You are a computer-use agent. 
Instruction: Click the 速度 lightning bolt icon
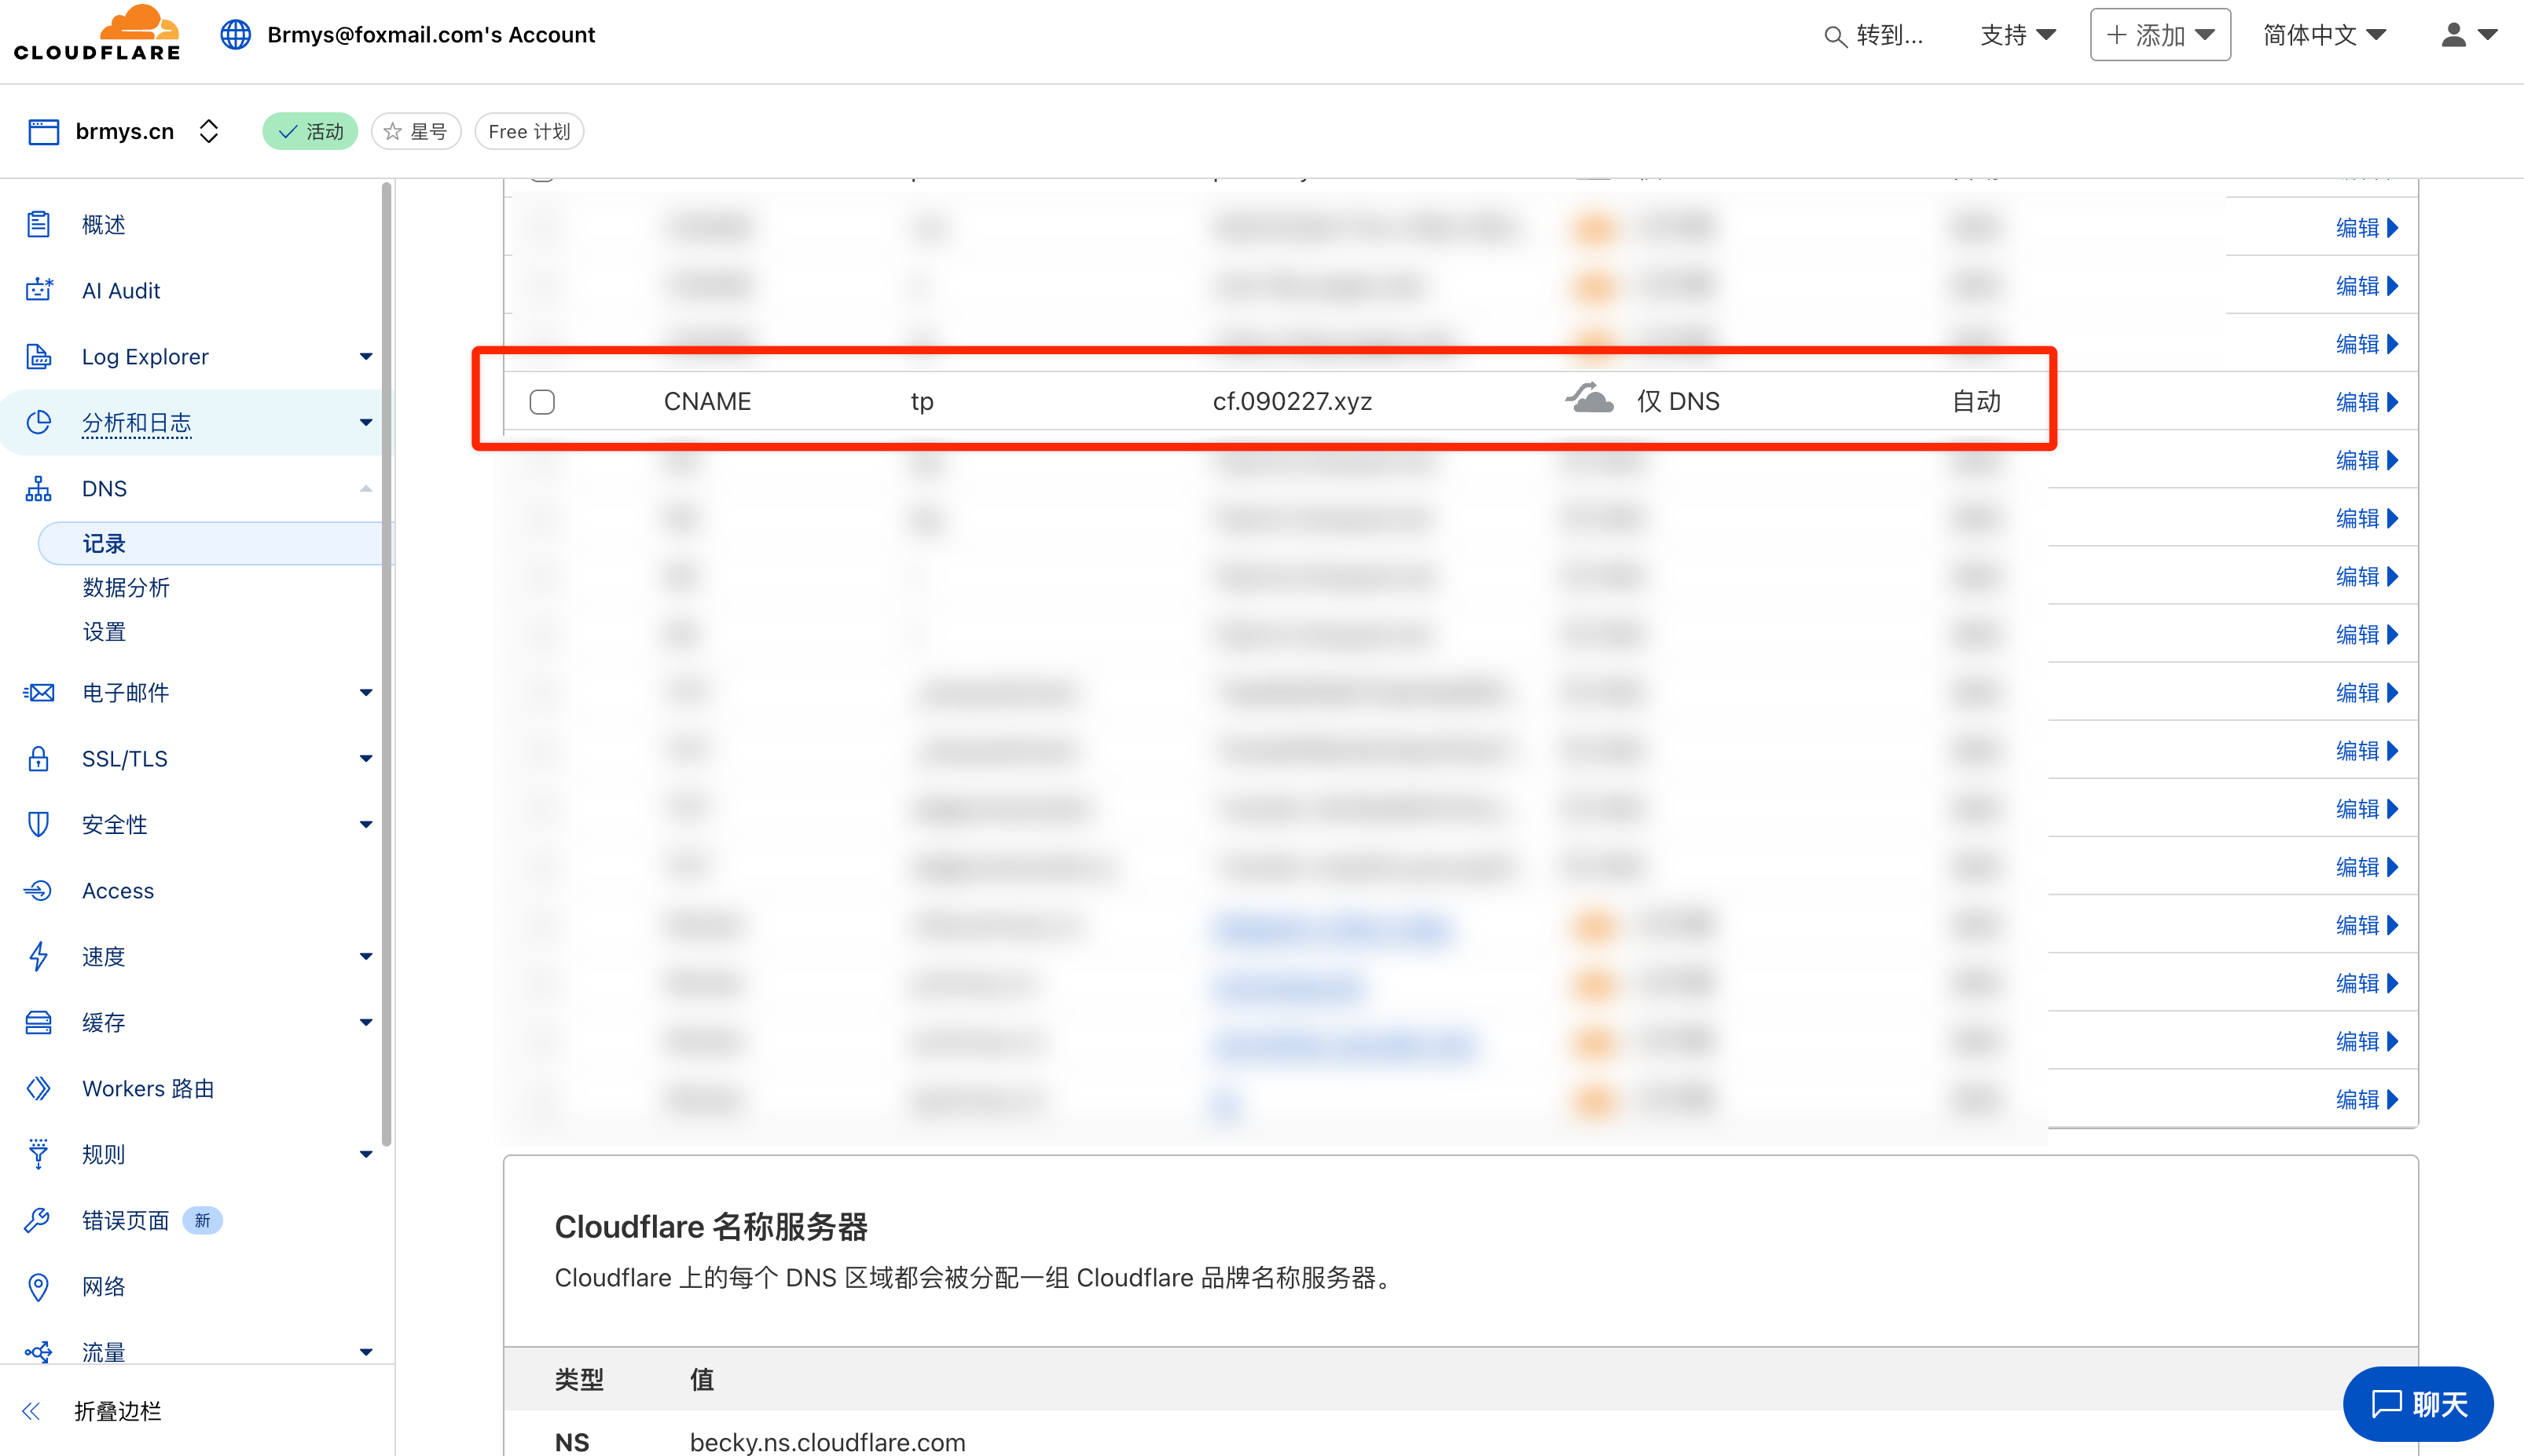pyautogui.click(x=38, y=956)
